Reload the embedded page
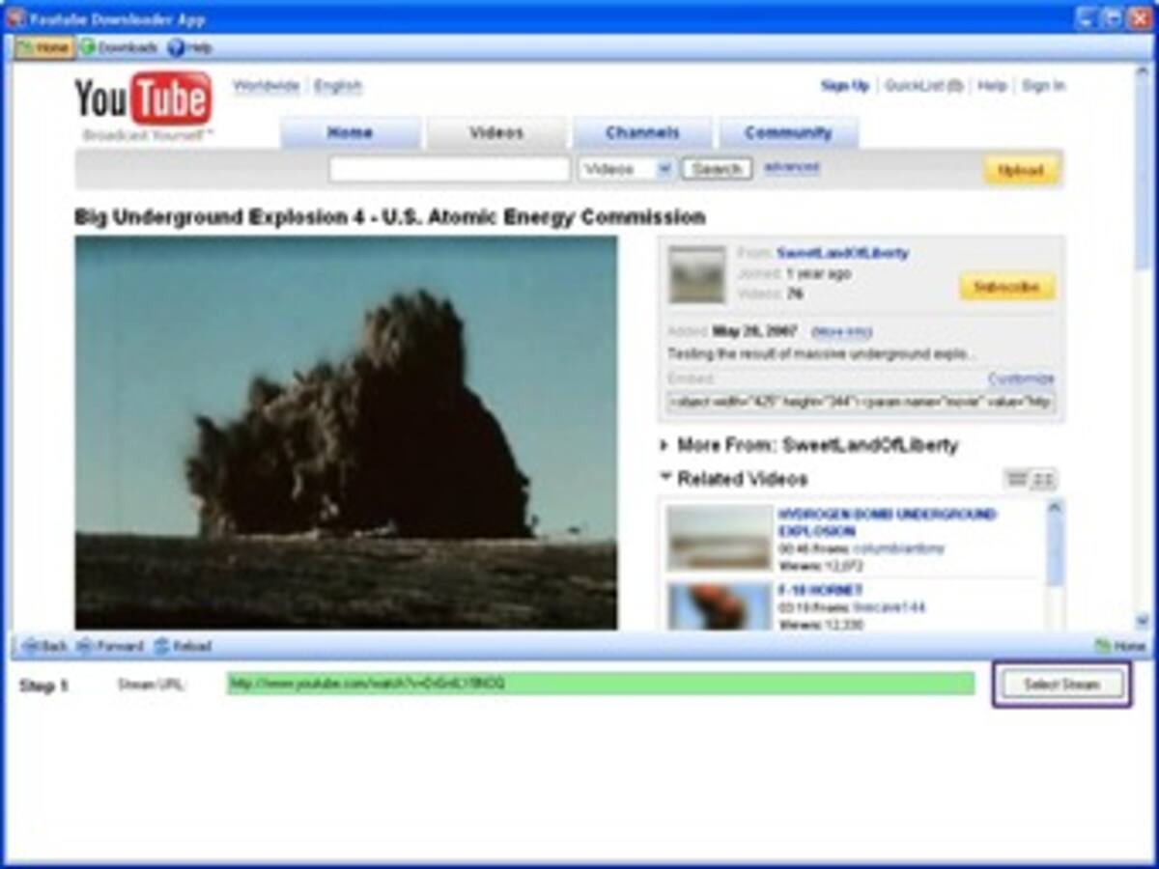The width and height of the screenshot is (1159, 869). coord(183,646)
